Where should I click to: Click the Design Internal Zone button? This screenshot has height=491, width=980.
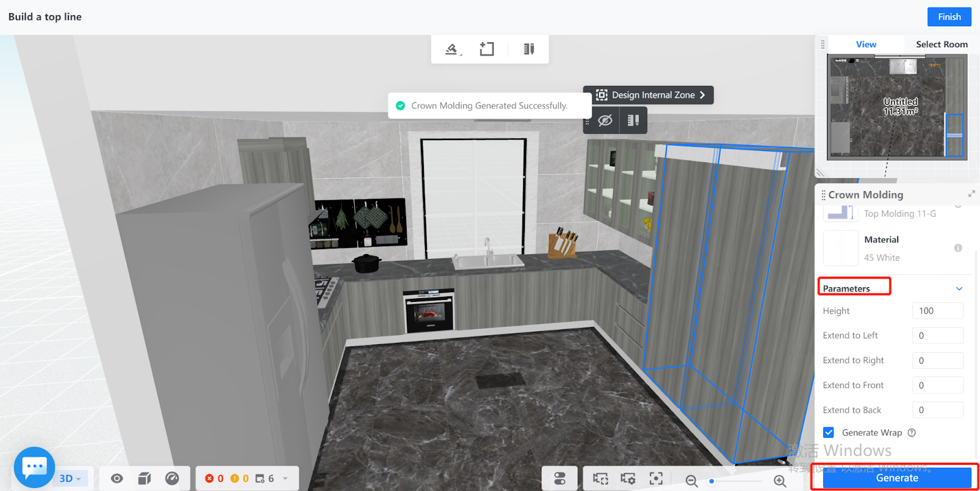[x=649, y=95]
